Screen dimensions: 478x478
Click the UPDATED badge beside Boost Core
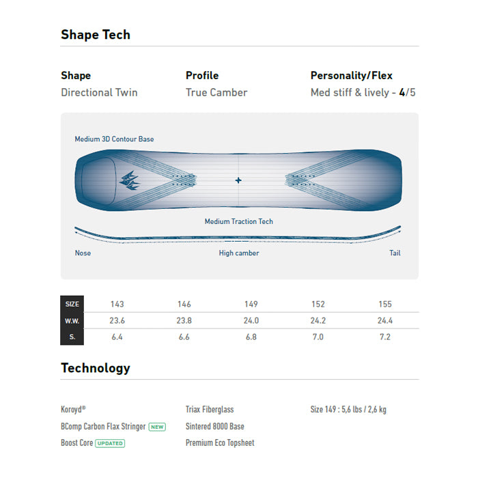click(x=110, y=443)
